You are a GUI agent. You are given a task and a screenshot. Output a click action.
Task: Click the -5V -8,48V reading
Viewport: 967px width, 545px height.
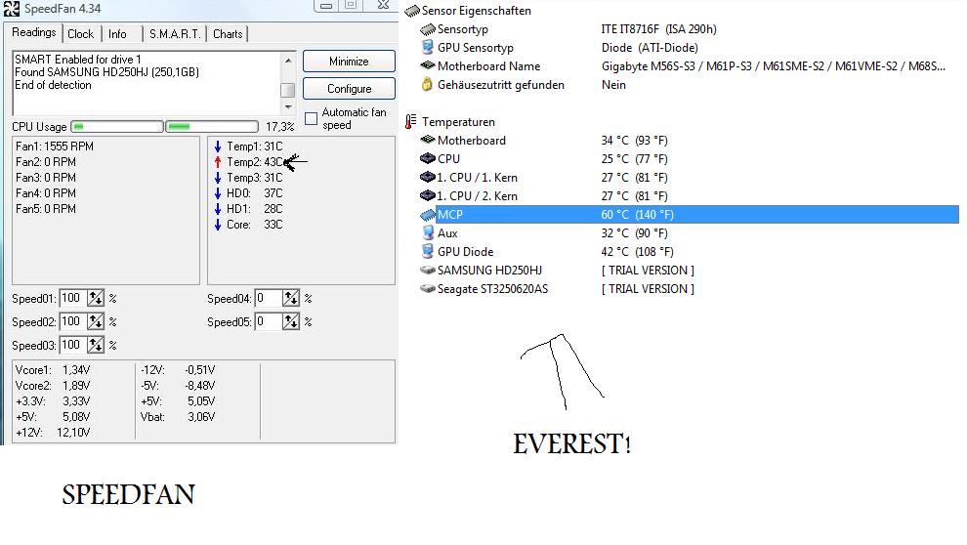[178, 386]
